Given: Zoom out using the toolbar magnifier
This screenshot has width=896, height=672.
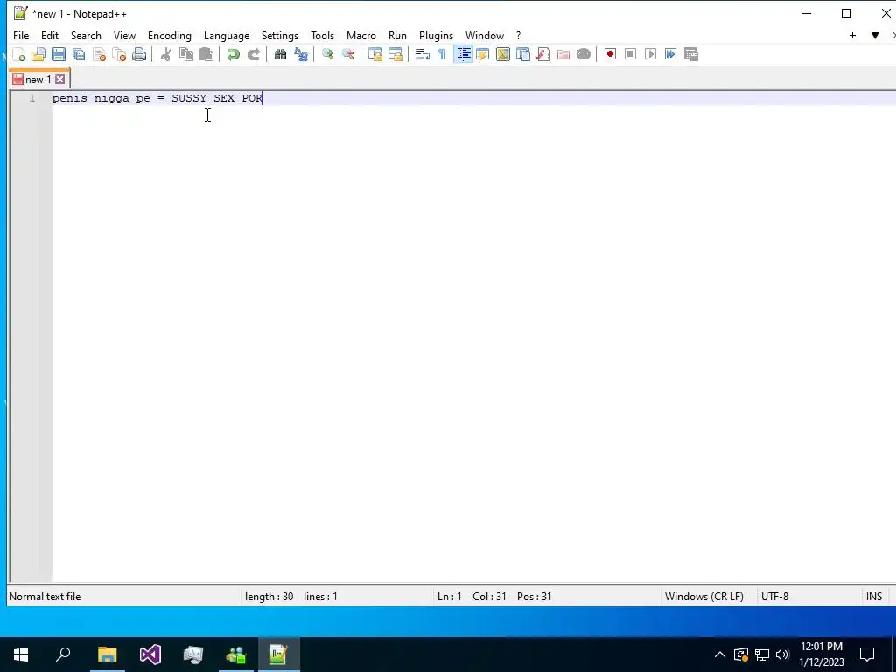Looking at the screenshot, I should coord(348,54).
